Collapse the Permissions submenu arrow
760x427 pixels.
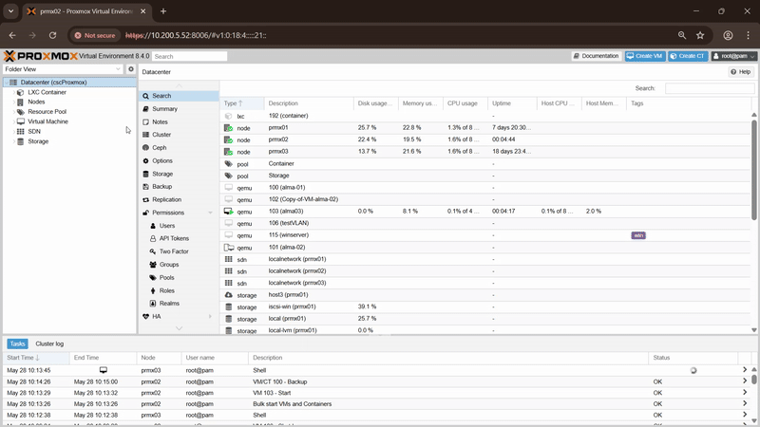click(x=210, y=213)
